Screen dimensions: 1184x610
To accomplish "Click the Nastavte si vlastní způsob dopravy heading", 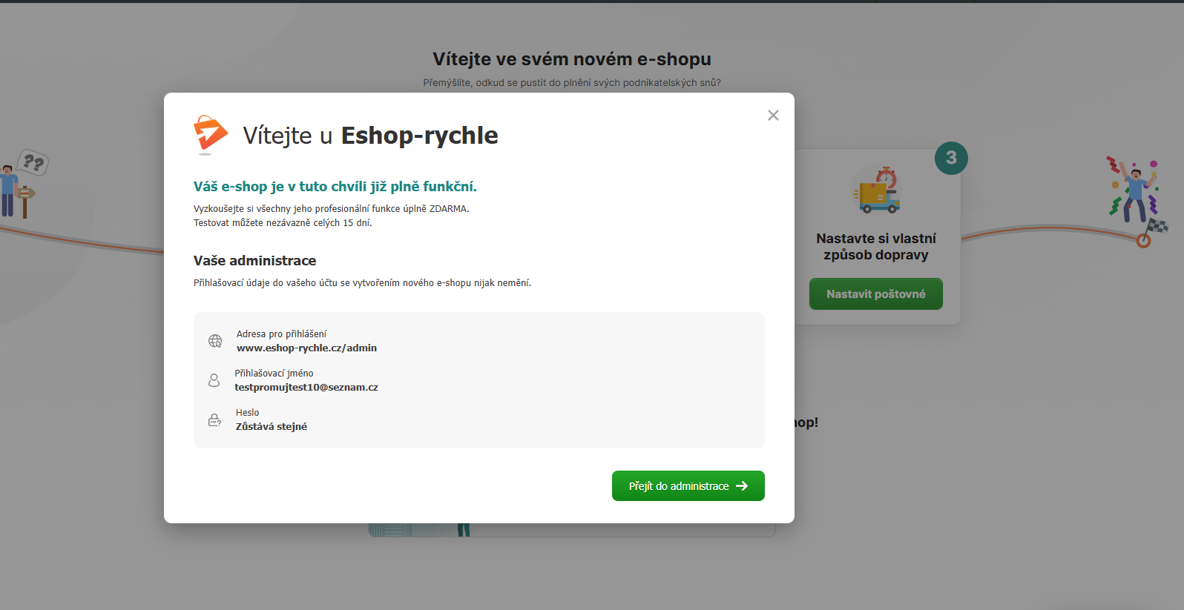I will [x=875, y=247].
